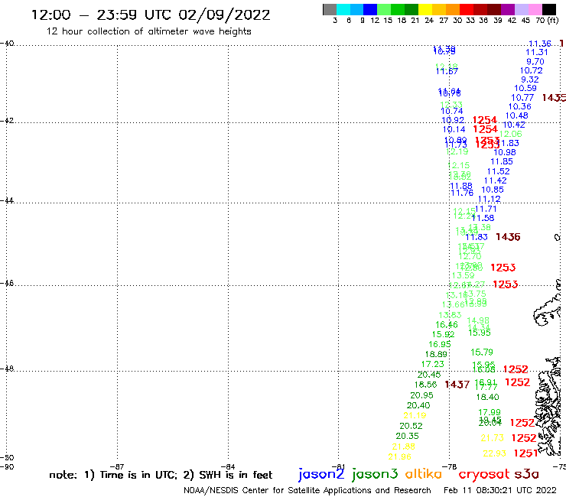The height and width of the screenshot is (497, 566).
Task: Select the green wave height 20.35
Action: coord(407,436)
